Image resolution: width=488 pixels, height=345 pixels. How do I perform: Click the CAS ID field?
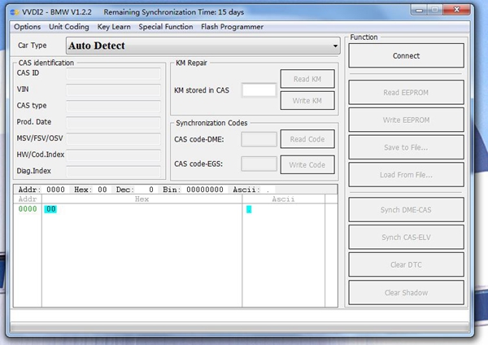tap(114, 74)
